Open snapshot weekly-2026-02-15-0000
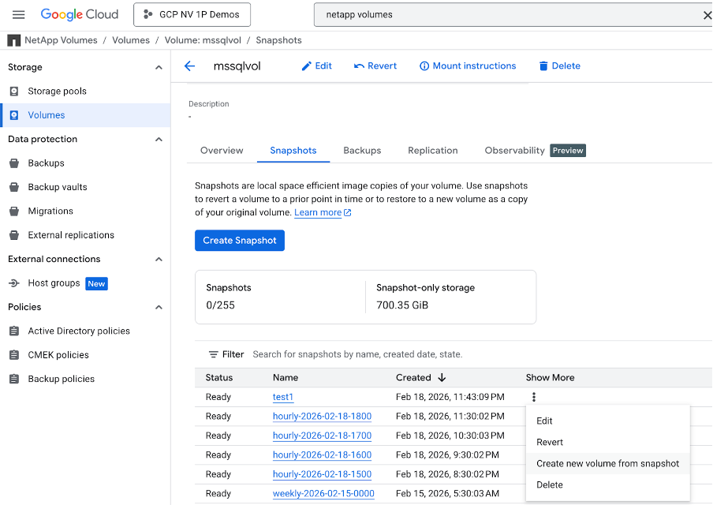Image resolution: width=713 pixels, height=505 pixels. [323, 494]
